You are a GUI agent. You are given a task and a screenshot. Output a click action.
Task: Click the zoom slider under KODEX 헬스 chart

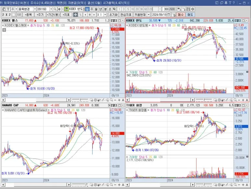(80, 100)
